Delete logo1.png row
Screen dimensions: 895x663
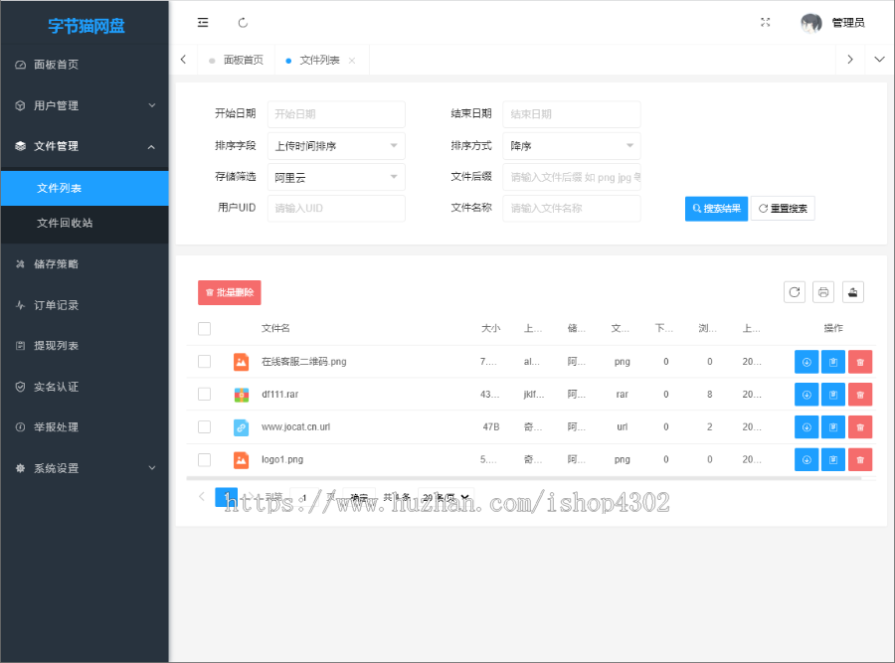860,460
